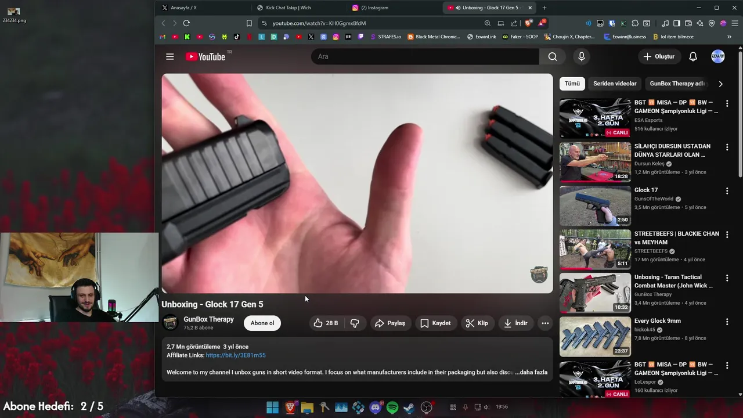Open File Explorer from the taskbar
743x418 pixels.
[307, 408]
